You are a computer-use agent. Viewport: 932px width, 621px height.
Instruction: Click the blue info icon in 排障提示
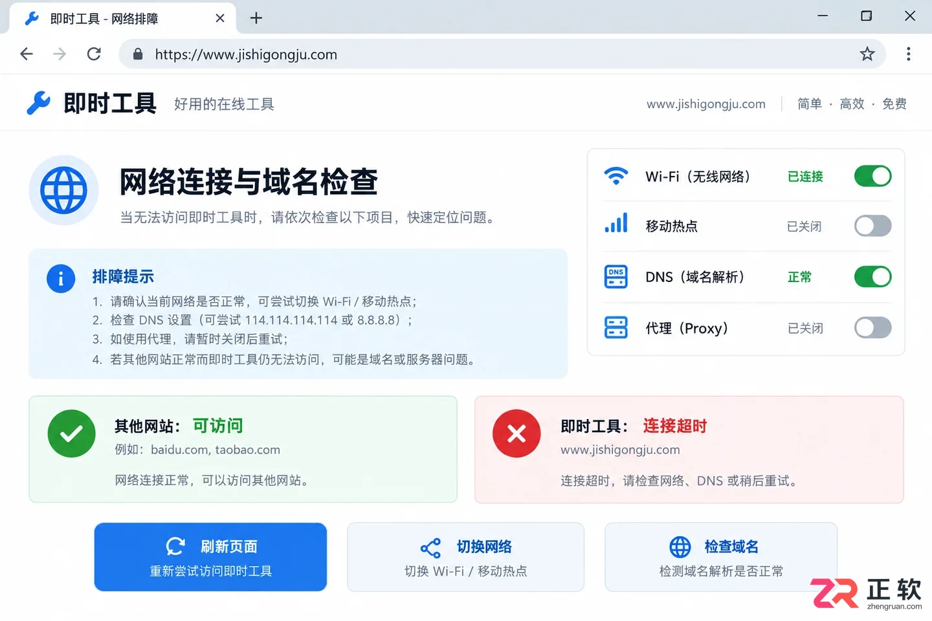61,279
